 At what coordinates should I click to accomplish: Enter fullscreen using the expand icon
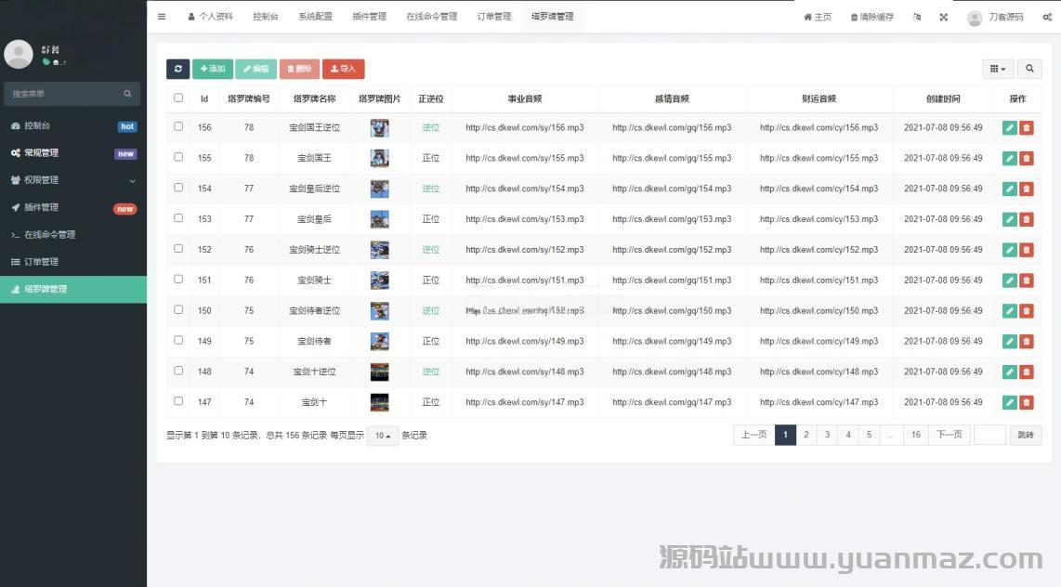point(943,17)
